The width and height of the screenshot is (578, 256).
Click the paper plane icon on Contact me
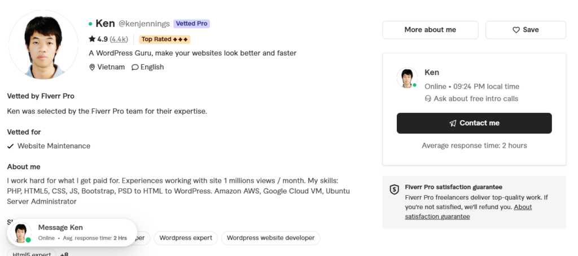point(453,123)
